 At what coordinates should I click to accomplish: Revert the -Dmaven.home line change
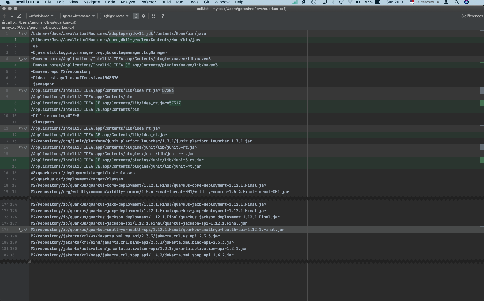(21, 59)
